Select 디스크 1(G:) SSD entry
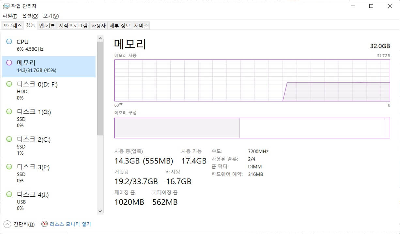 pyautogui.click(x=49, y=118)
